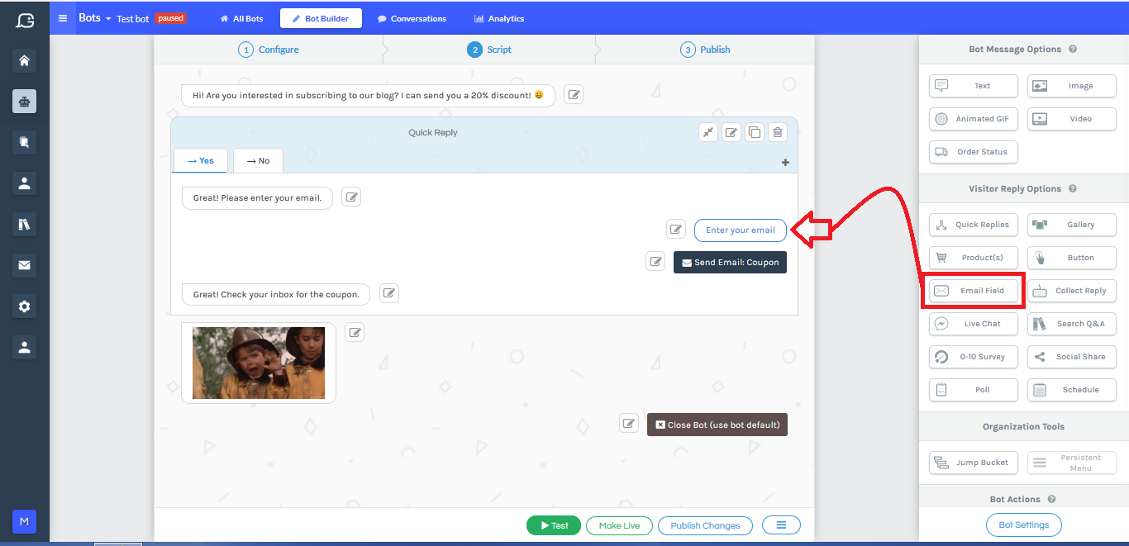Edit the Quick Reply block
This screenshot has height=546, width=1129.
pos(731,132)
